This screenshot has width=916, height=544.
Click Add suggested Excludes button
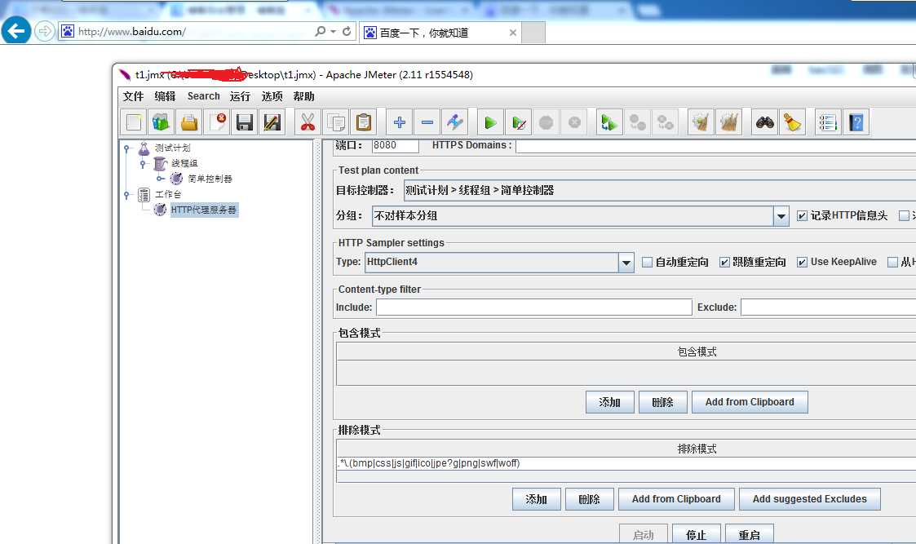click(x=810, y=499)
